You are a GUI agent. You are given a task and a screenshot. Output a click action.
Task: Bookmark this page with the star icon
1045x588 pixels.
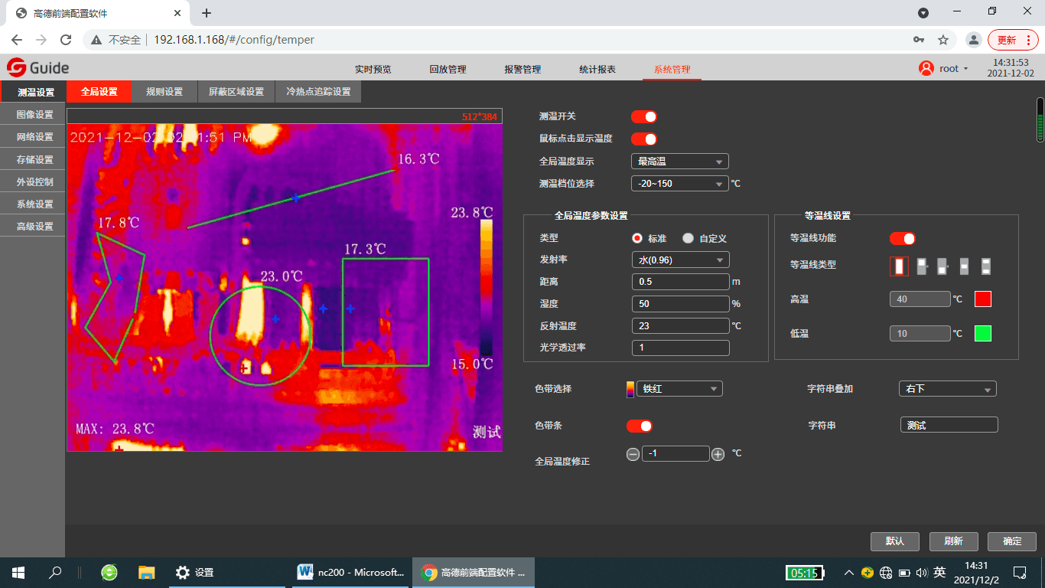(943, 40)
